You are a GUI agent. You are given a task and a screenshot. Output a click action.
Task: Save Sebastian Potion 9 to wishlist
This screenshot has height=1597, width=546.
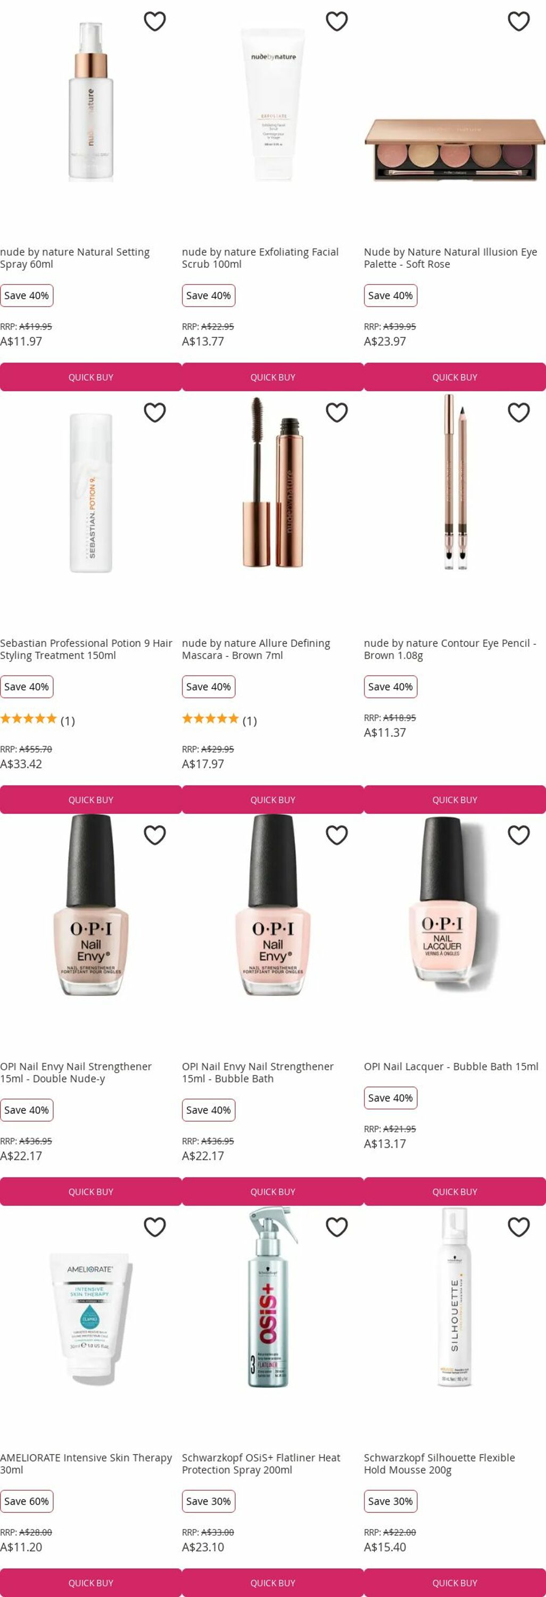pyautogui.click(x=154, y=412)
